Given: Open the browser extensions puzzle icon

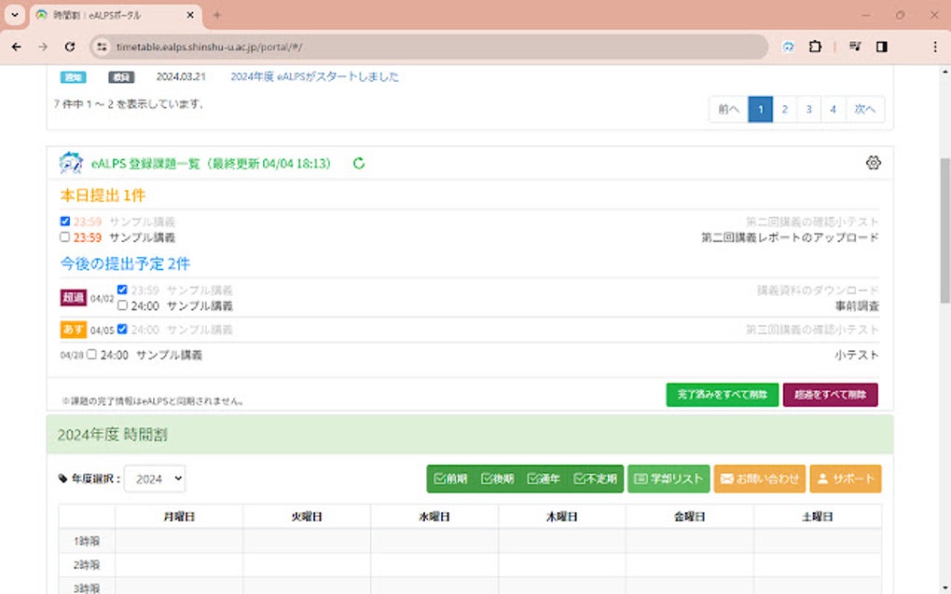Looking at the screenshot, I should 815,47.
